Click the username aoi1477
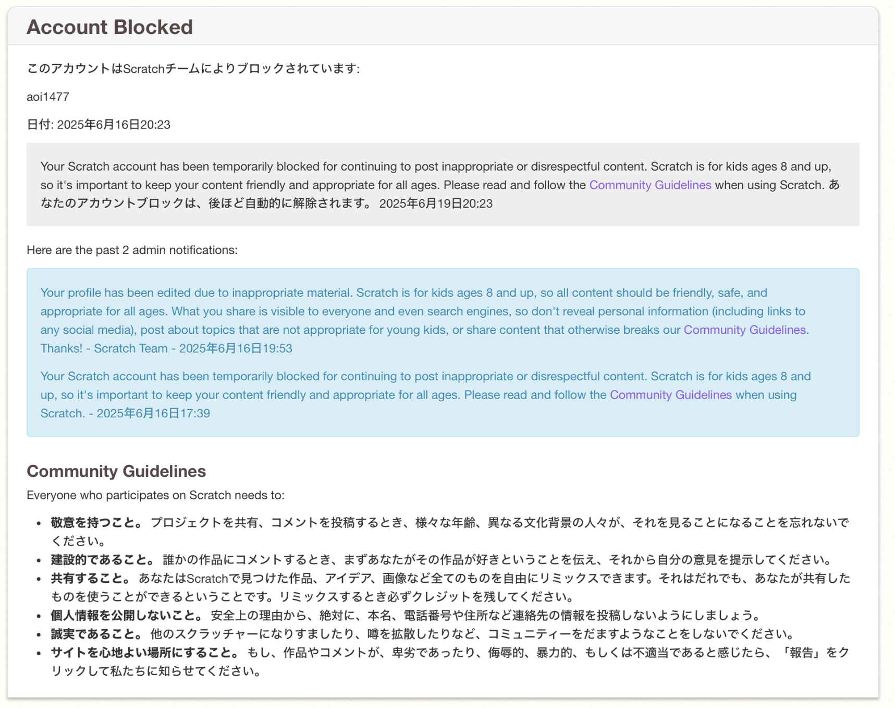Viewport: 895px width, 708px height. click(48, 97)
